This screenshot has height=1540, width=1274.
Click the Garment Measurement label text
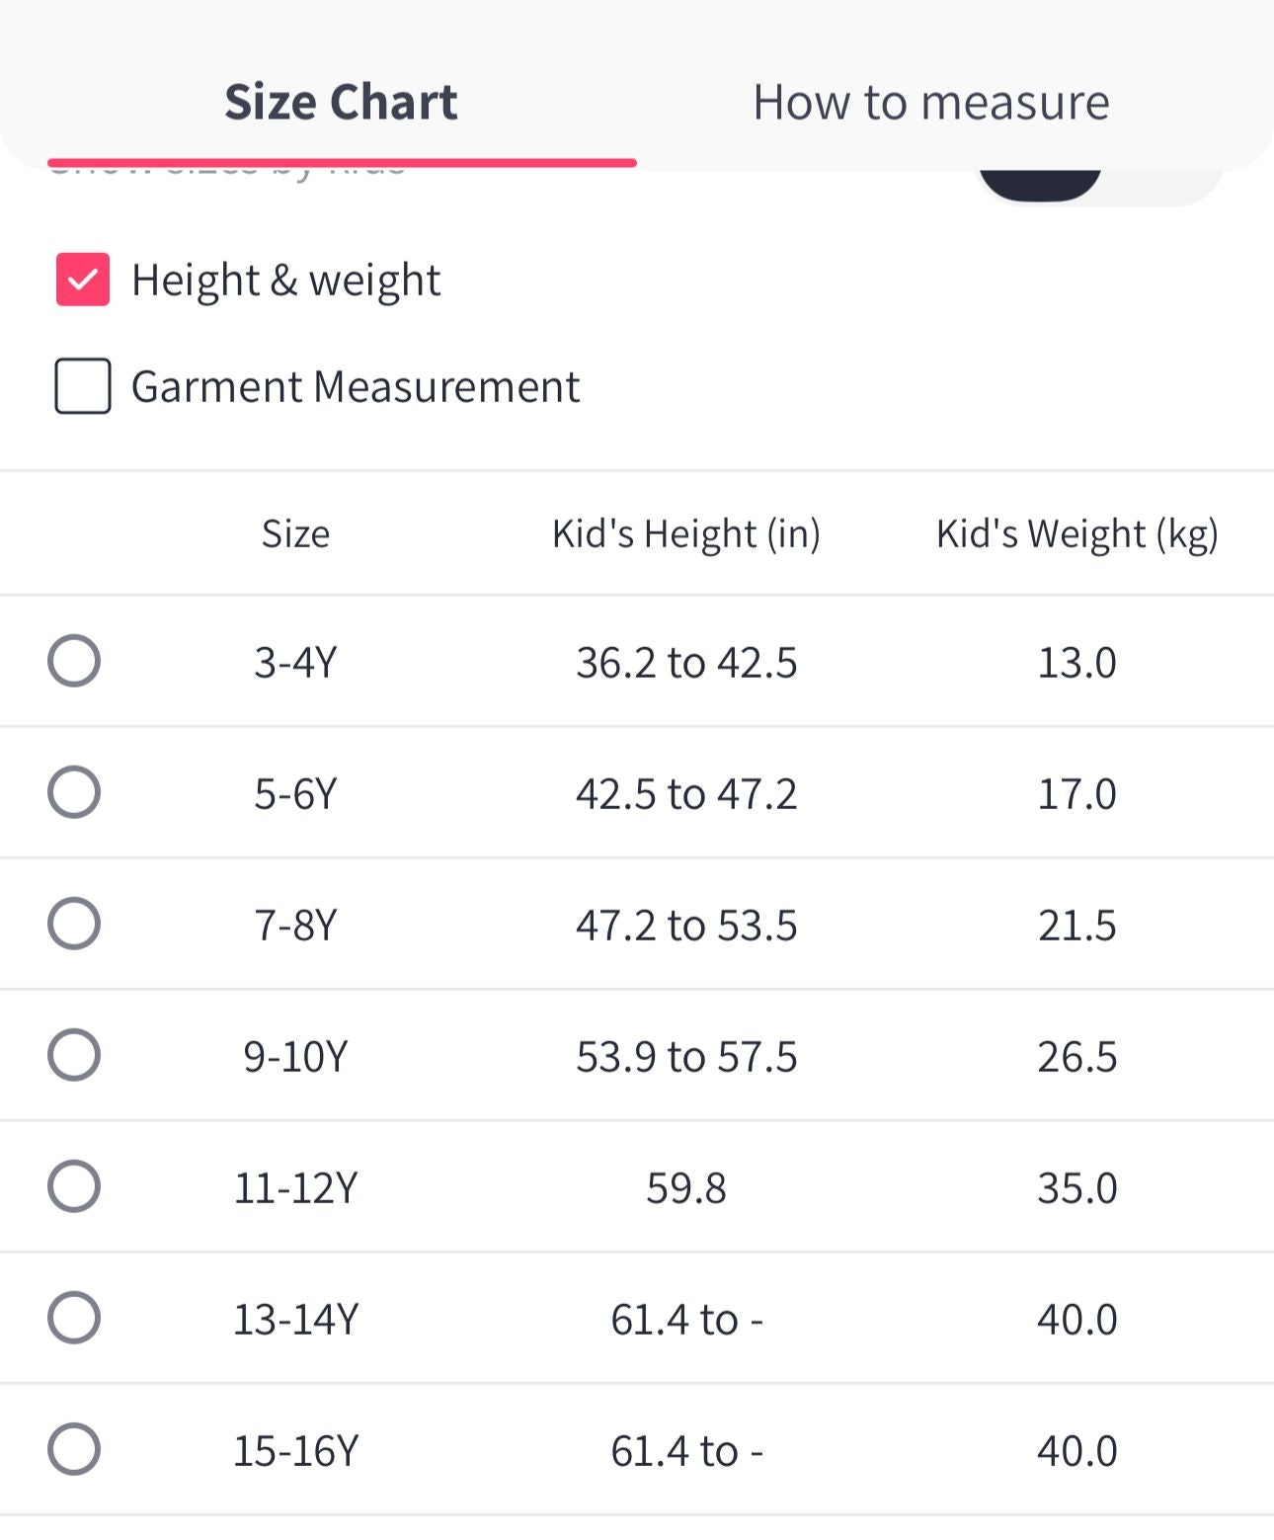(355, 387)
